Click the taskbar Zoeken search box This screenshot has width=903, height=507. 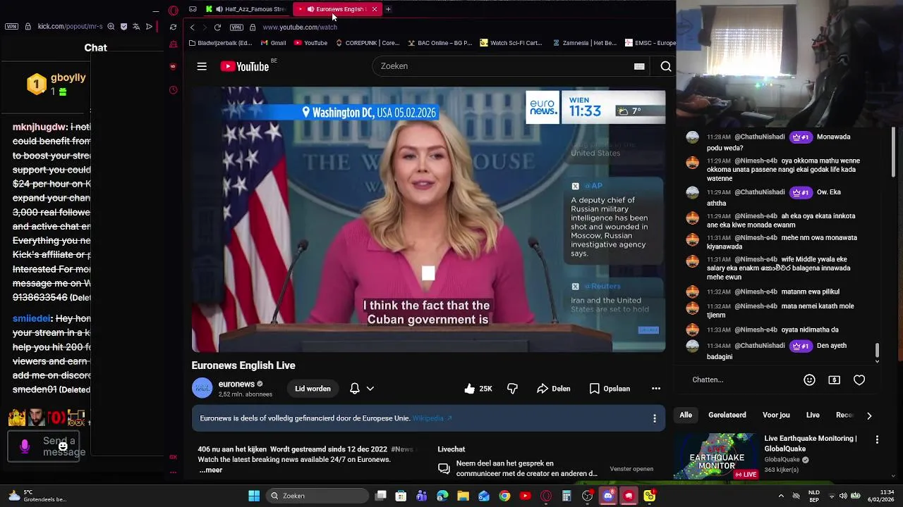pos(319,496)
